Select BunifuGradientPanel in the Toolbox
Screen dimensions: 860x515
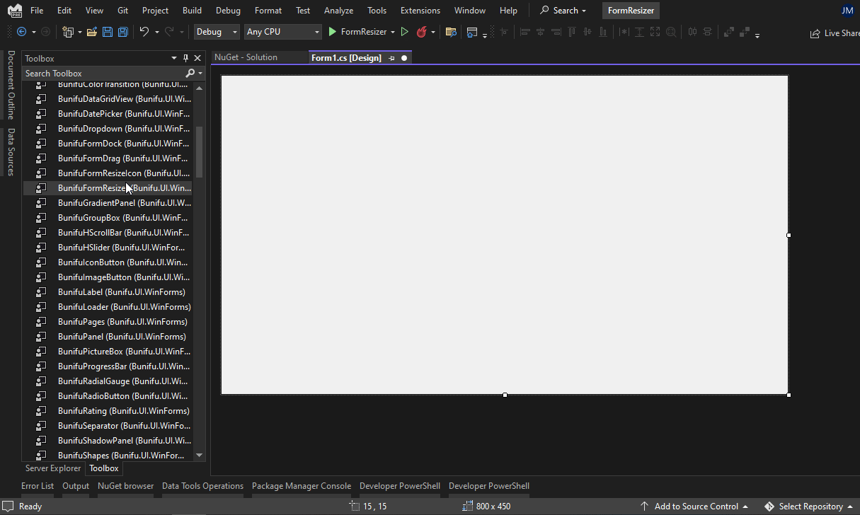108,203
